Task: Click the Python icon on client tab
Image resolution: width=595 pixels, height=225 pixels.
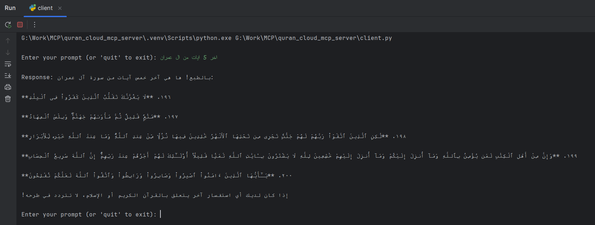Action: coord(32,8)
